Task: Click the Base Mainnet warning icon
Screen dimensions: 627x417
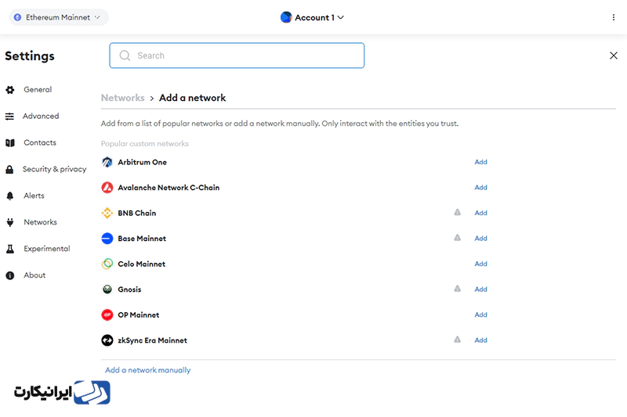Action: (458, 238)
